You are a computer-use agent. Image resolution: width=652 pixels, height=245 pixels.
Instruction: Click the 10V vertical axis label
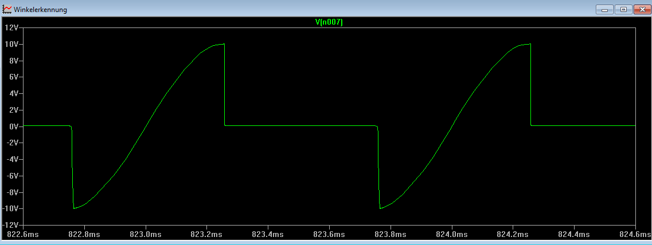12,44
